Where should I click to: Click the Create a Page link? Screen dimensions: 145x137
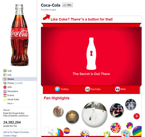tap(10, 136)
